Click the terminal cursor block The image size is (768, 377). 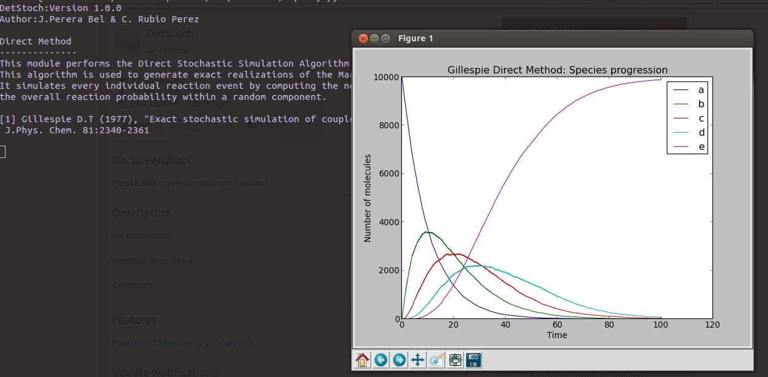[2, 152]
